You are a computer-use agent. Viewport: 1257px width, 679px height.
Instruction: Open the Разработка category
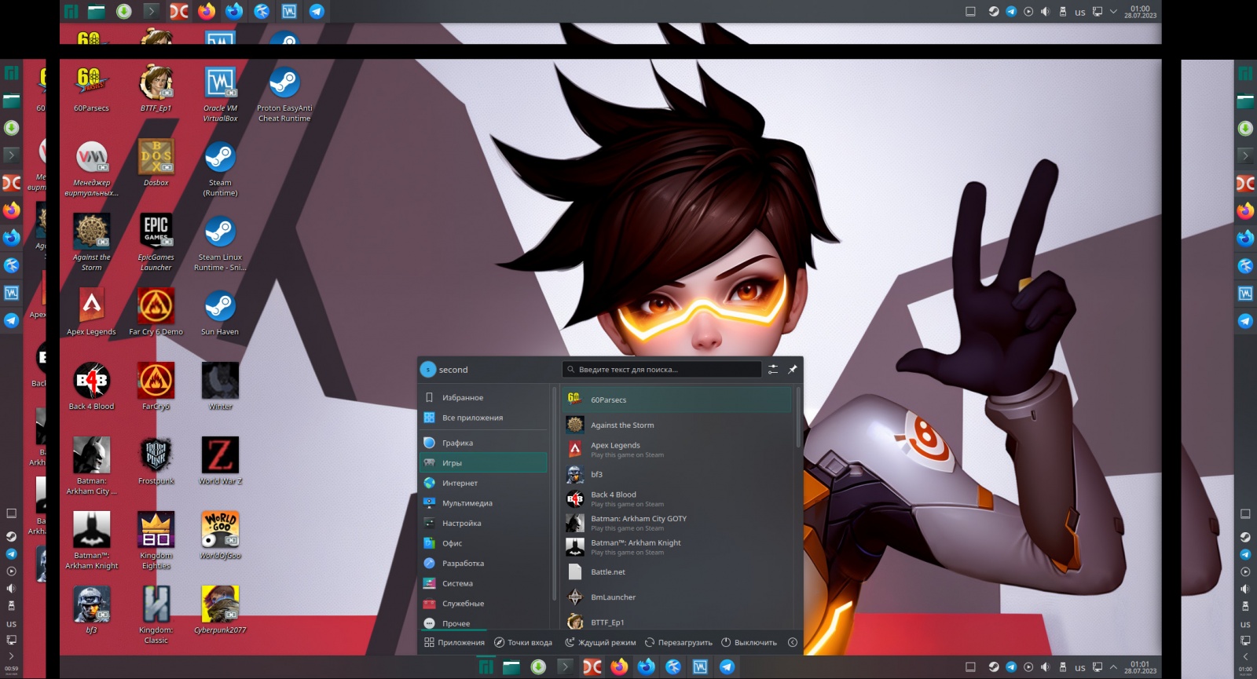(x=483, y=563)
